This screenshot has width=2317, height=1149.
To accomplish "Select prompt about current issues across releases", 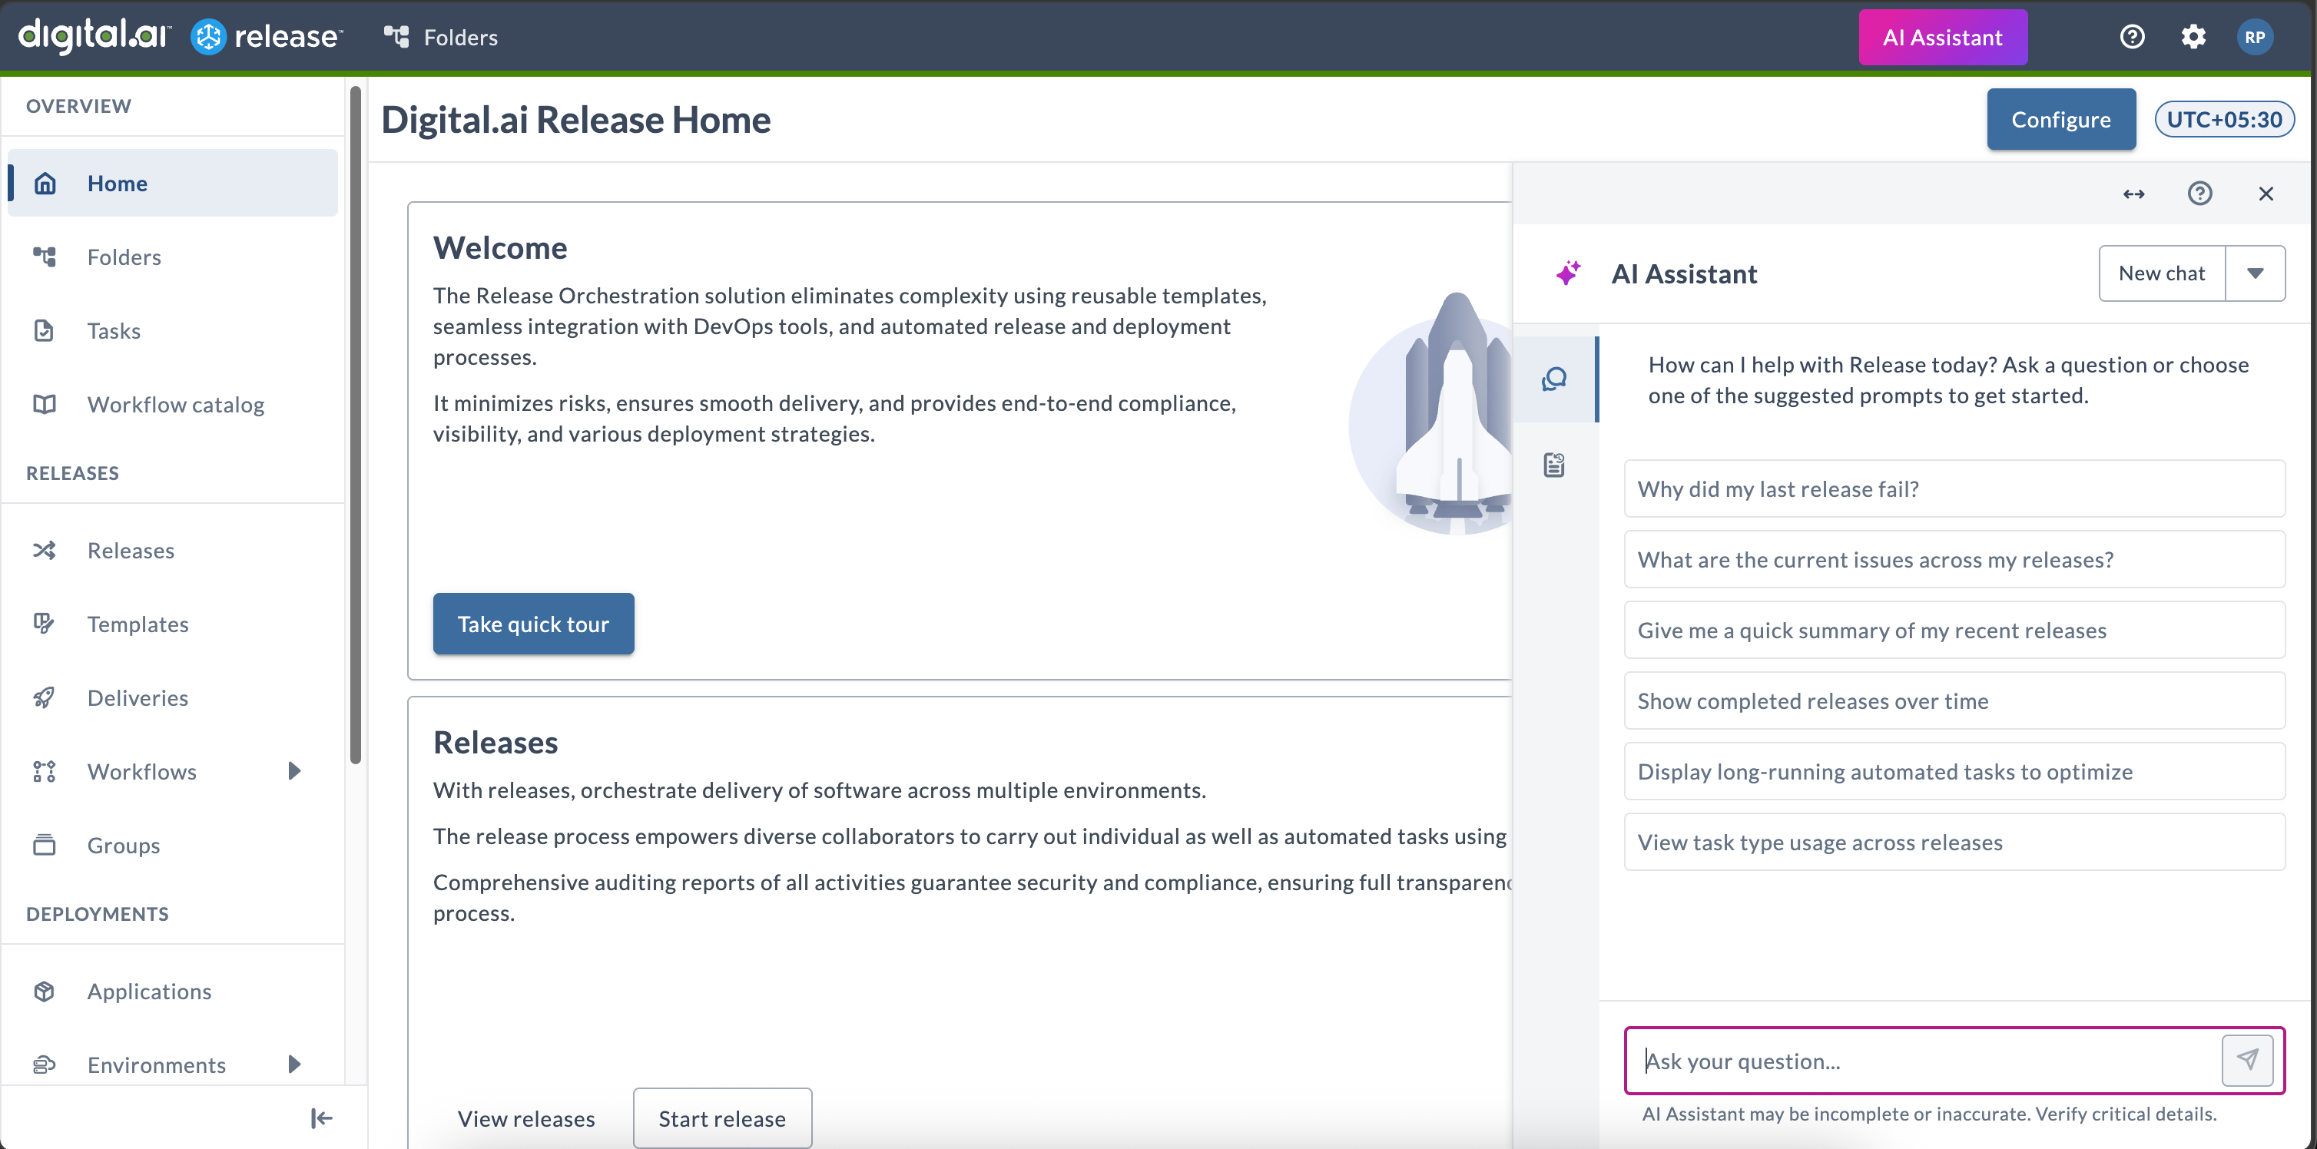I will pyautogui.click(x=1954, y=559).
